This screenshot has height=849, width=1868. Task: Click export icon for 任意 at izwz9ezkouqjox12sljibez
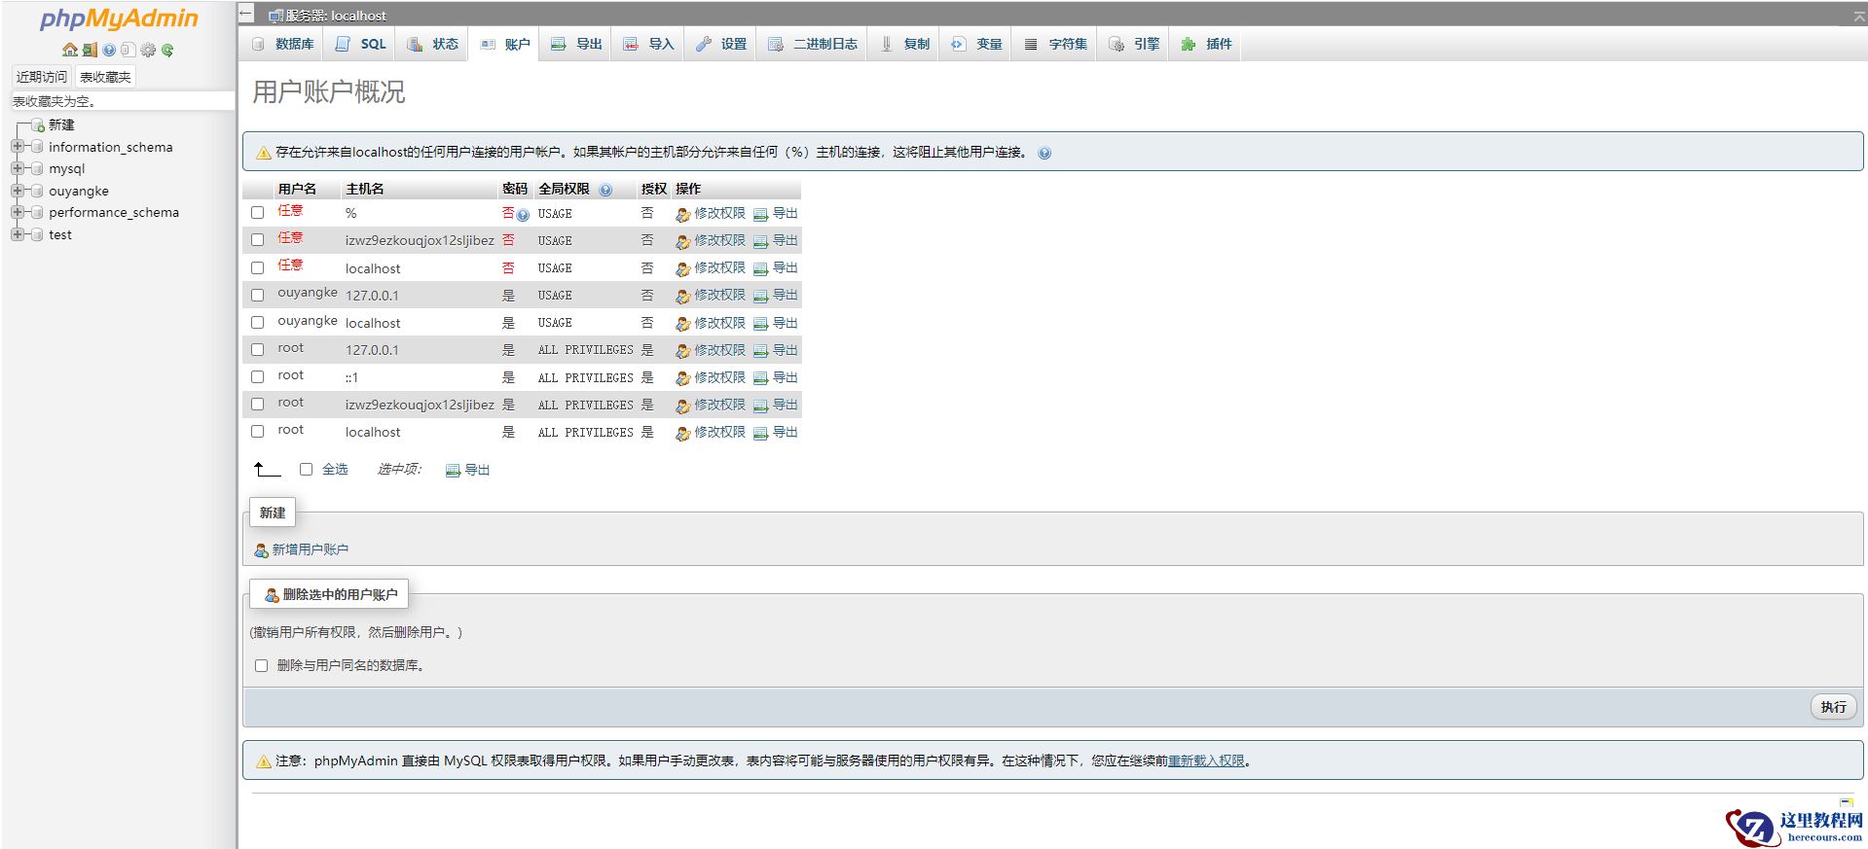(761, 241)
